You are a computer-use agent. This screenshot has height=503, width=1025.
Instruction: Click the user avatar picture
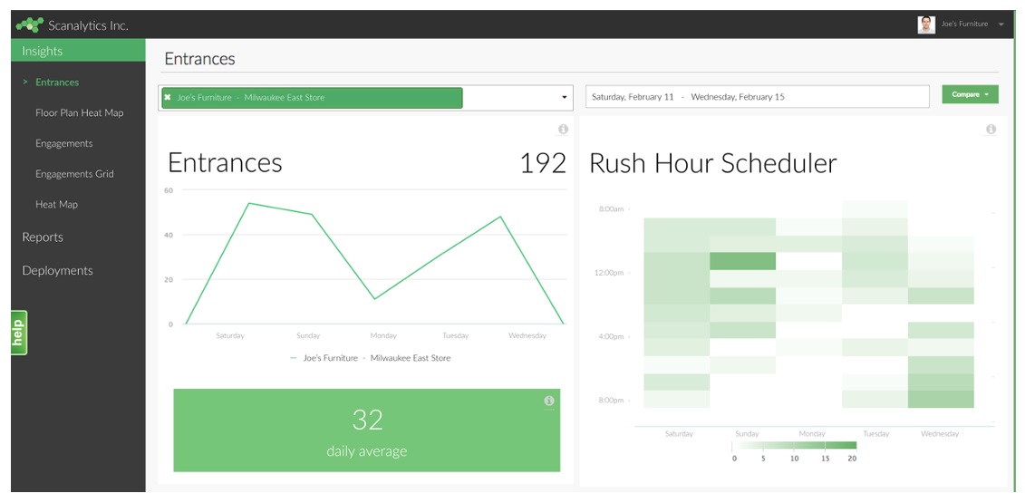[x=925, y=24]
